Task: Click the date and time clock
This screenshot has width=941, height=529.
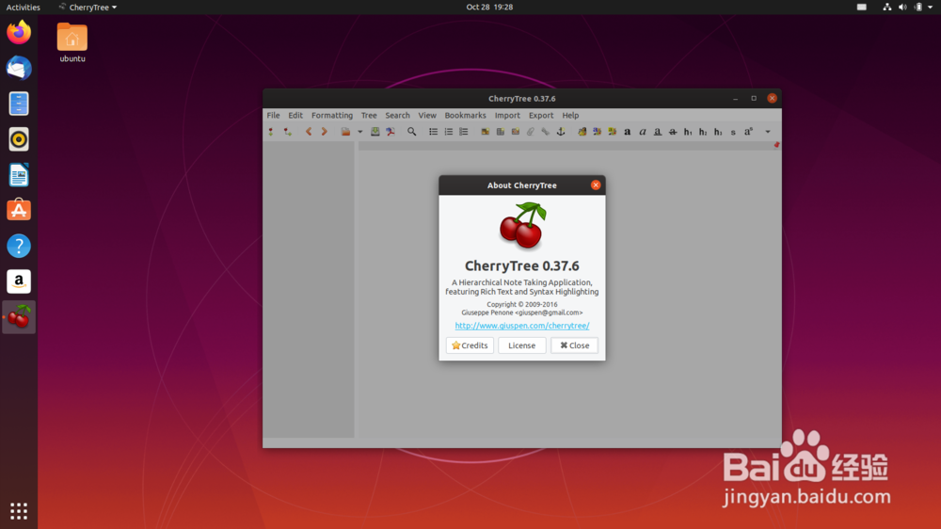Action: pyautogui.click(x=489, y=8)
